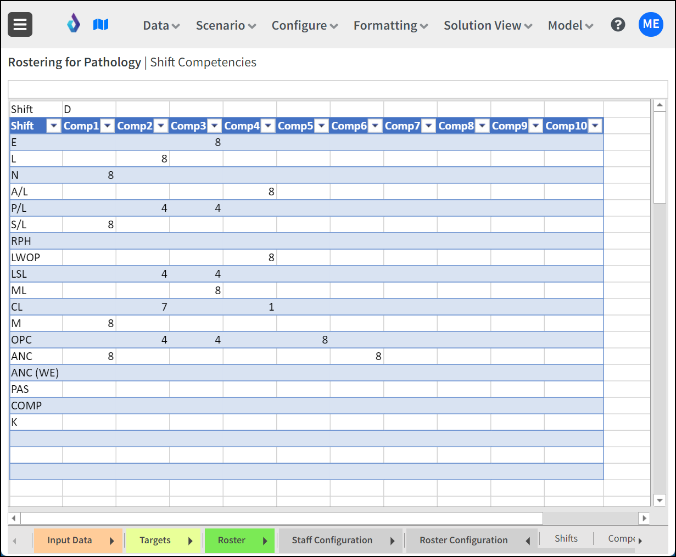Open the Shift column filter dropdown
Screen dimensions: 676x557
pos(54,126)
